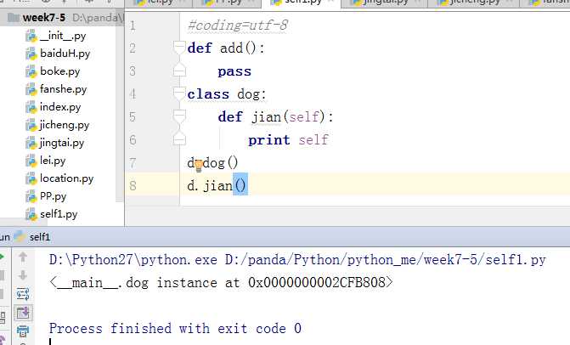Click the Python icon beside self1 run tab

click(x=20, y=237)
